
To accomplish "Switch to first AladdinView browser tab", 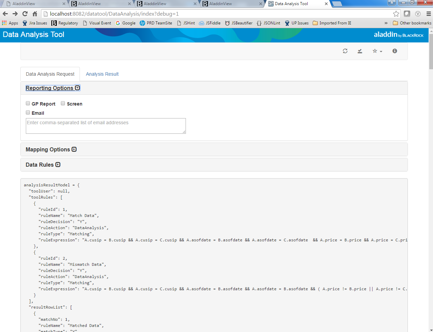I will 34,4.
